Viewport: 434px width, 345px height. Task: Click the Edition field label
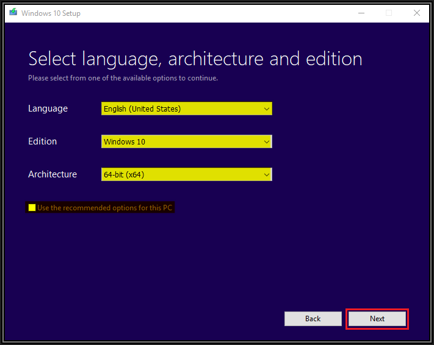pos(42,141)
